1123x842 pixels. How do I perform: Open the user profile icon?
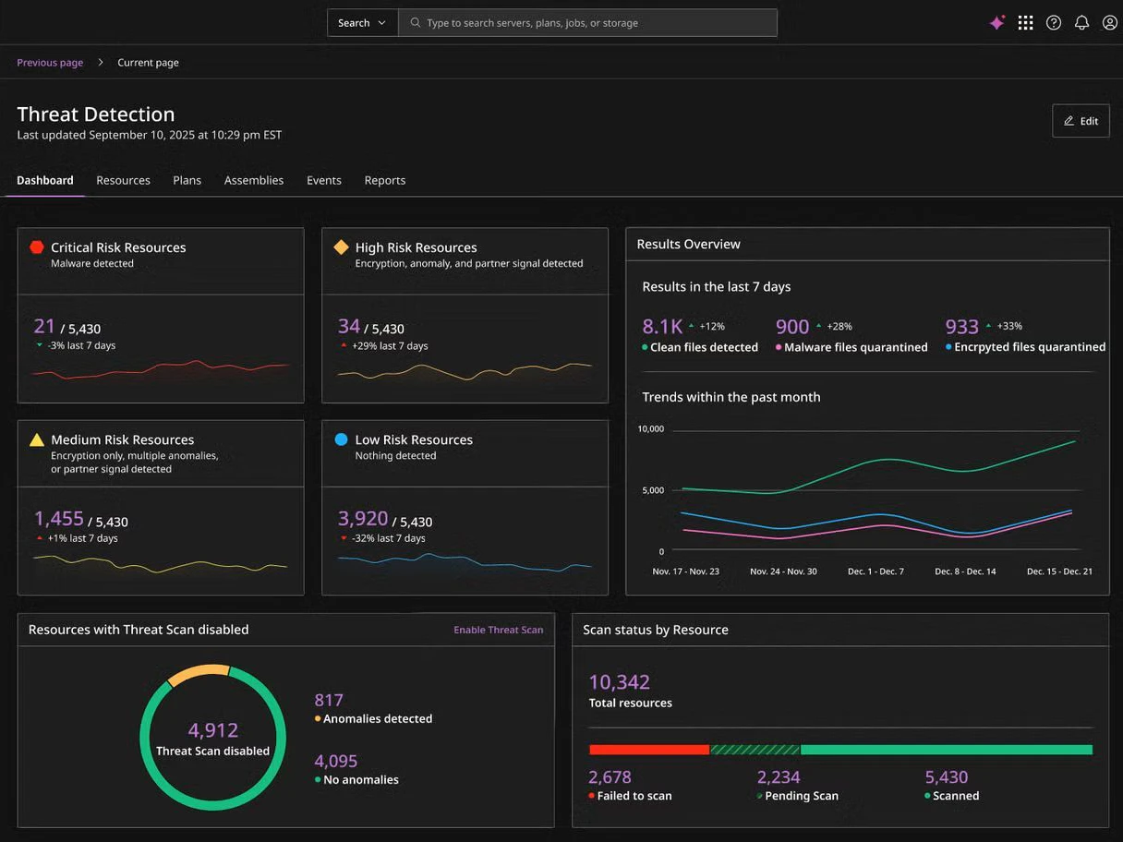[1110, 23]
